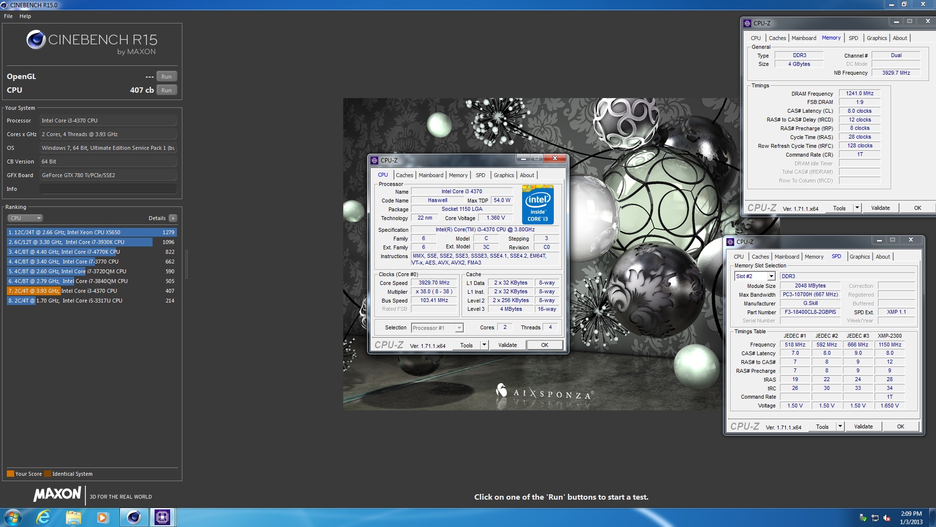Viewport: 936px width, 527px height.
Task: Click the CPU-Z SPD window title icon
Action: pos(730,242)
